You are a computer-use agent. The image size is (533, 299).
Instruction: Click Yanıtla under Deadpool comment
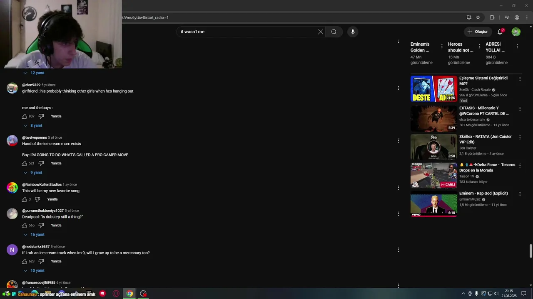pyautogui.click(x=56, y=225)
